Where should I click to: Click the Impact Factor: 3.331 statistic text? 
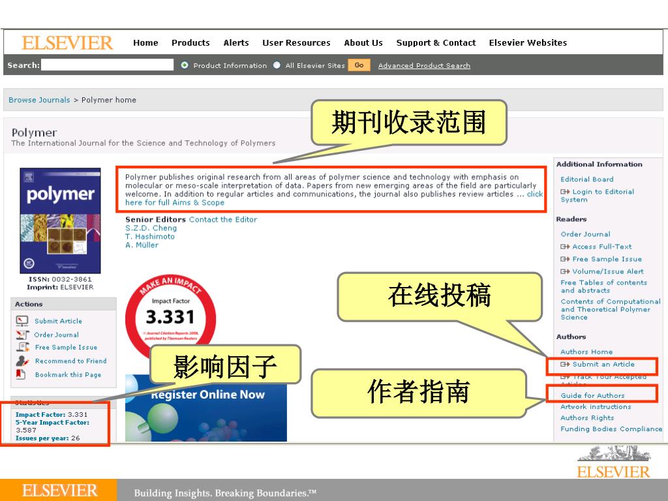[x=51, y=414]
